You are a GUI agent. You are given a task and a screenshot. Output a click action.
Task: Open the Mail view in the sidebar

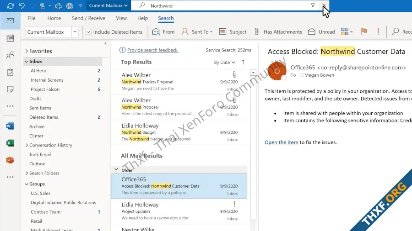[x=10, y=21]
